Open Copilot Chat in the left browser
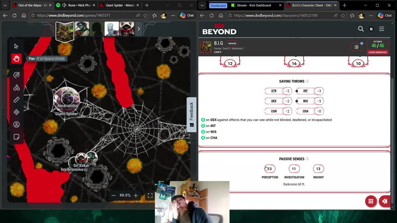Image resolution: width=397 pixels, height=223 pixels. [187, 15]
